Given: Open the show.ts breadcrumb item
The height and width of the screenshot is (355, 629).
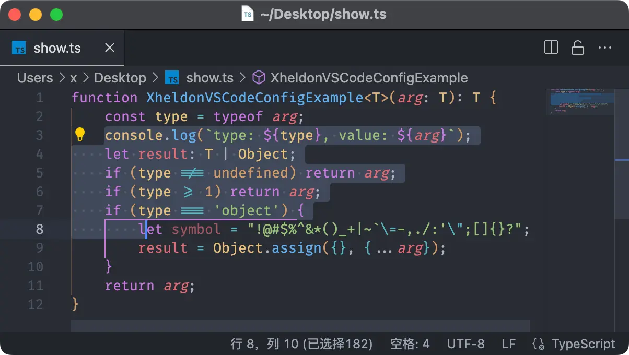Looking at the screenshot, I should tap(210, 78).
